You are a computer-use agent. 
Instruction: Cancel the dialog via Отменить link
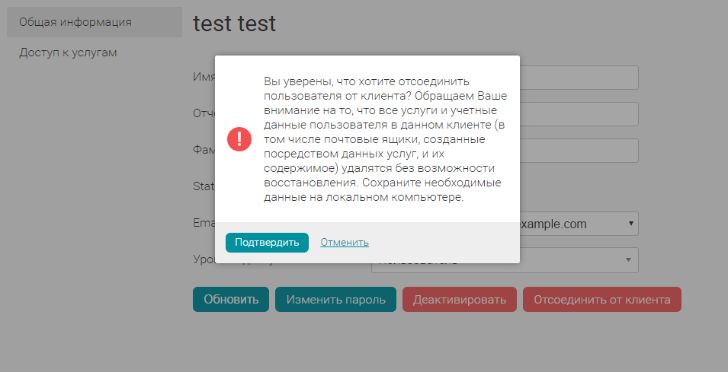(x=345, y=243)
